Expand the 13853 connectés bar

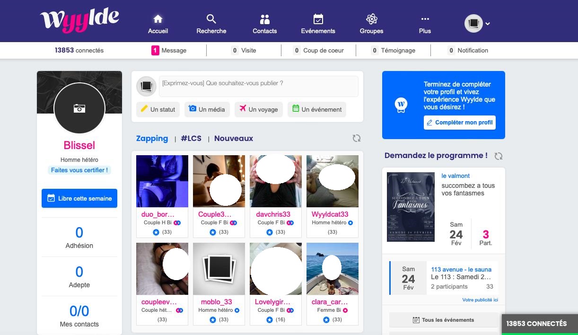(x=539, y=324)
